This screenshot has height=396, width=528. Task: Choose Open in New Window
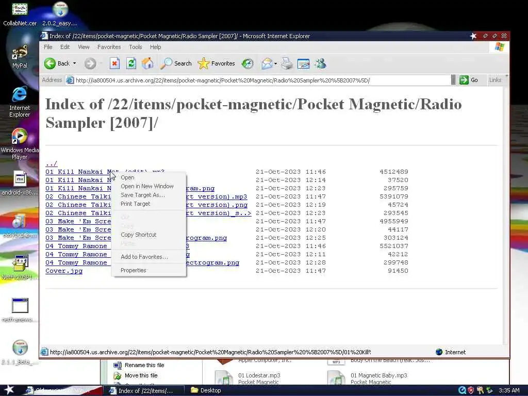148,186
